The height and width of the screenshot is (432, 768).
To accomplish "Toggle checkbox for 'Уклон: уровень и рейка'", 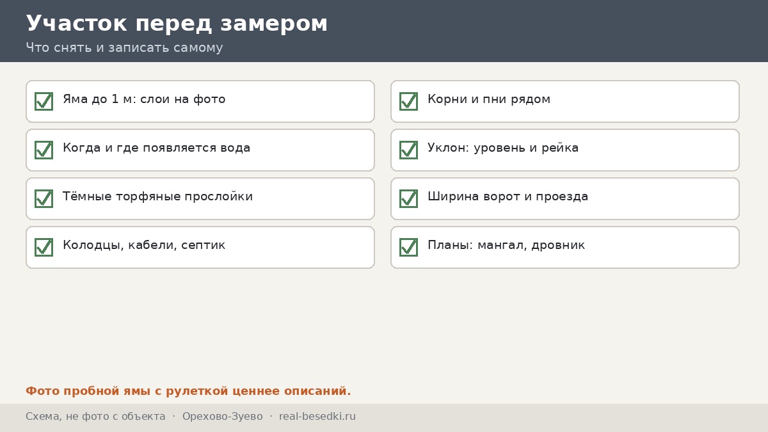I will tap(408, 150).
